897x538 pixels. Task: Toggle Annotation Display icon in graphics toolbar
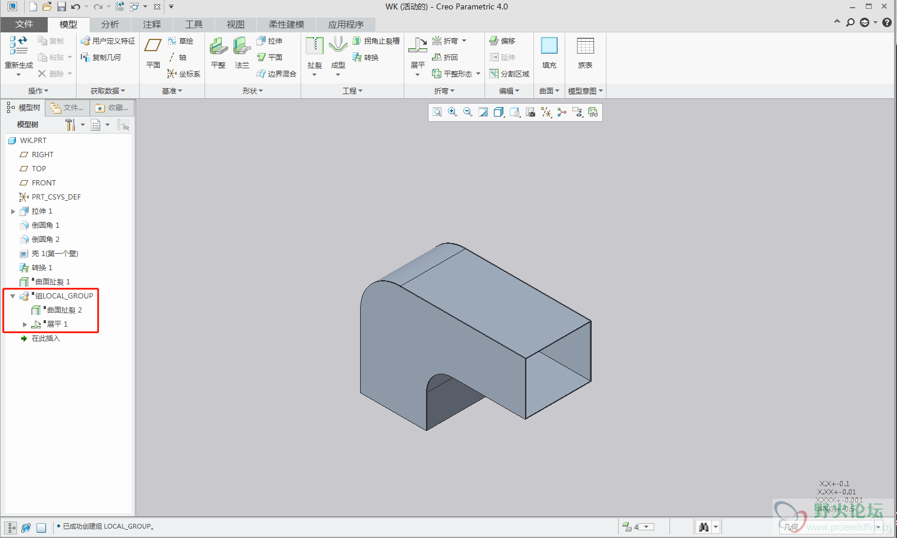coord(578,112)
